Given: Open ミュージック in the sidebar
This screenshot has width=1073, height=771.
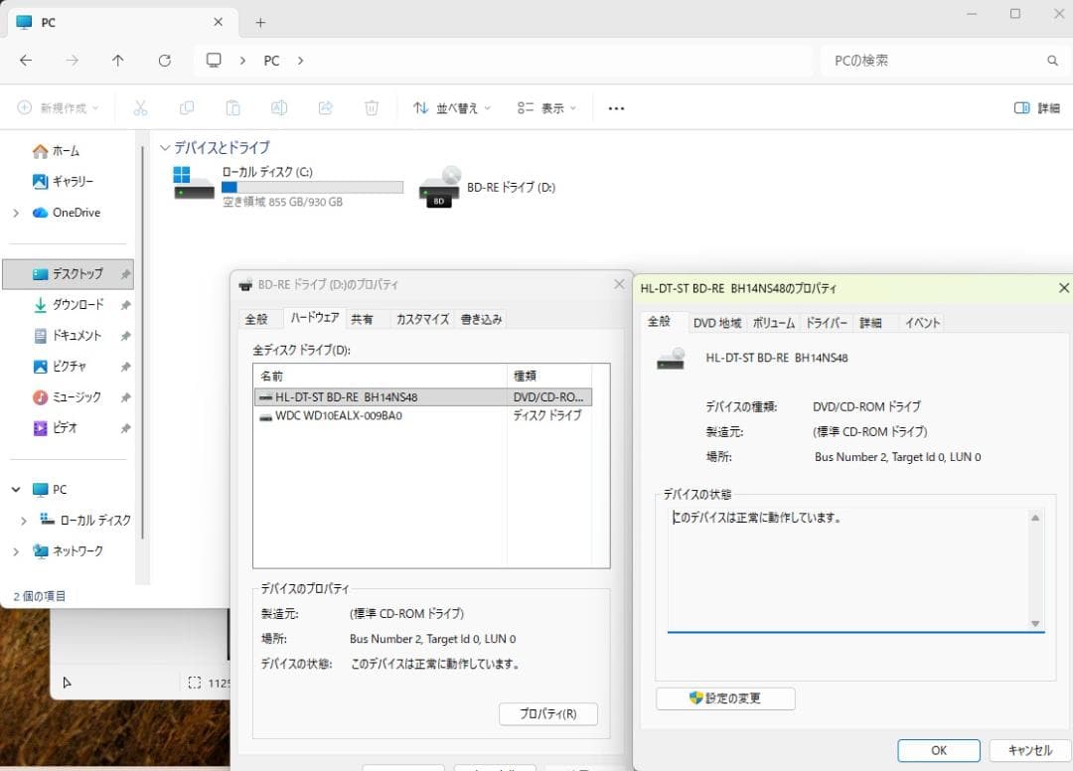Looking at the screenshot, I should pyautogui.click(x=68, y=396).
